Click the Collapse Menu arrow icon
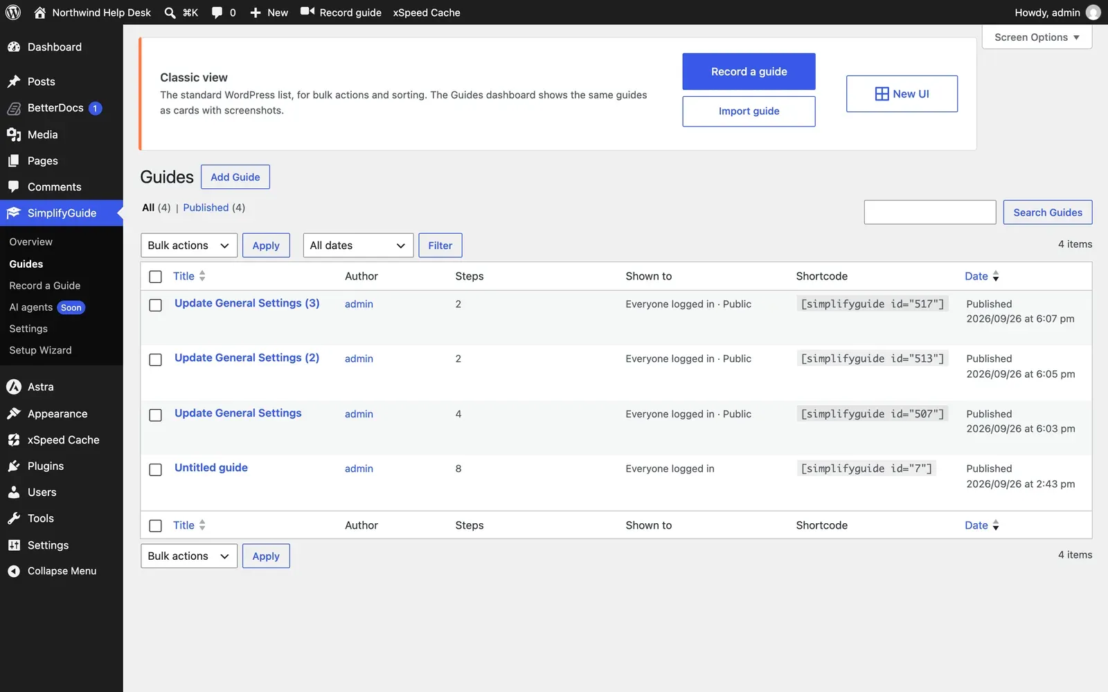Viewport: 1108px width, 692px height. coord(14,571)
